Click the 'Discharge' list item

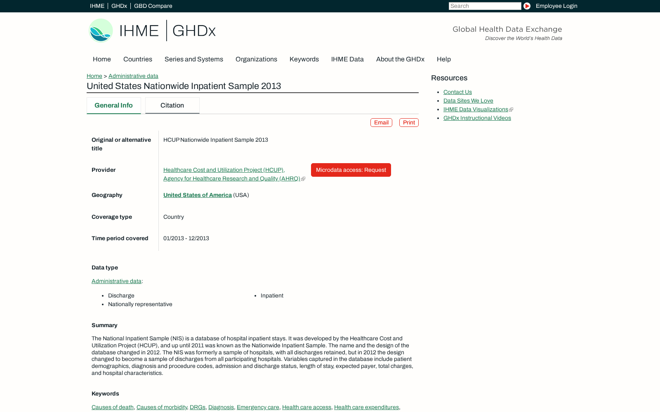tap(121, 295)
